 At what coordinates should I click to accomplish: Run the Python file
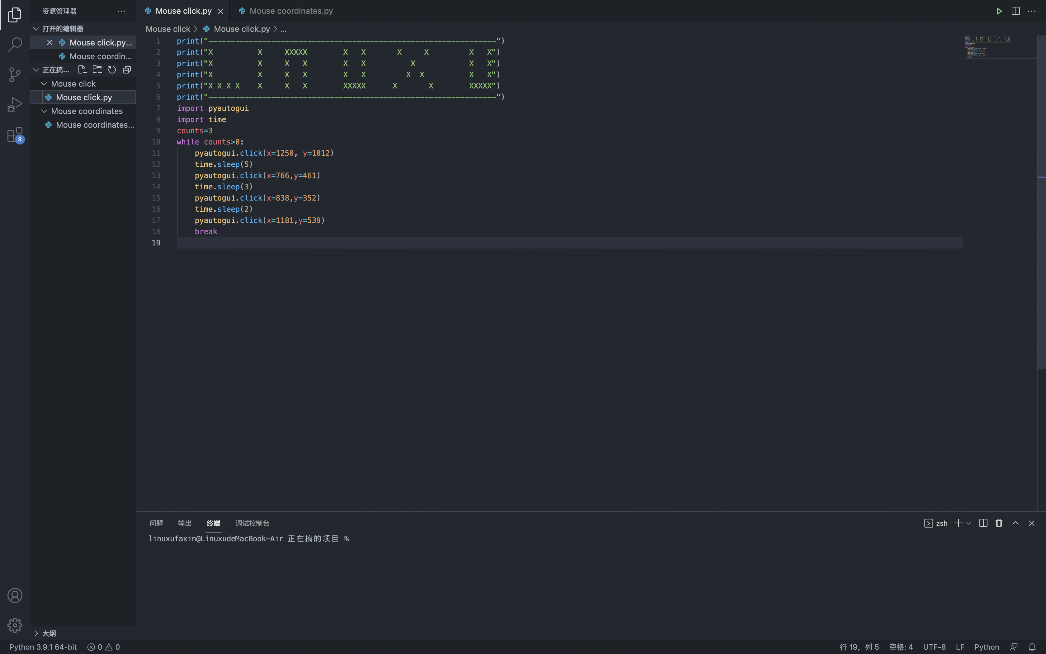click(999, 11)
